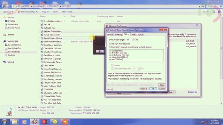This screenshot has width=223, height=125.
Task: Select 'on seek (333 ms)' entry
Action: tap(116, 59)
